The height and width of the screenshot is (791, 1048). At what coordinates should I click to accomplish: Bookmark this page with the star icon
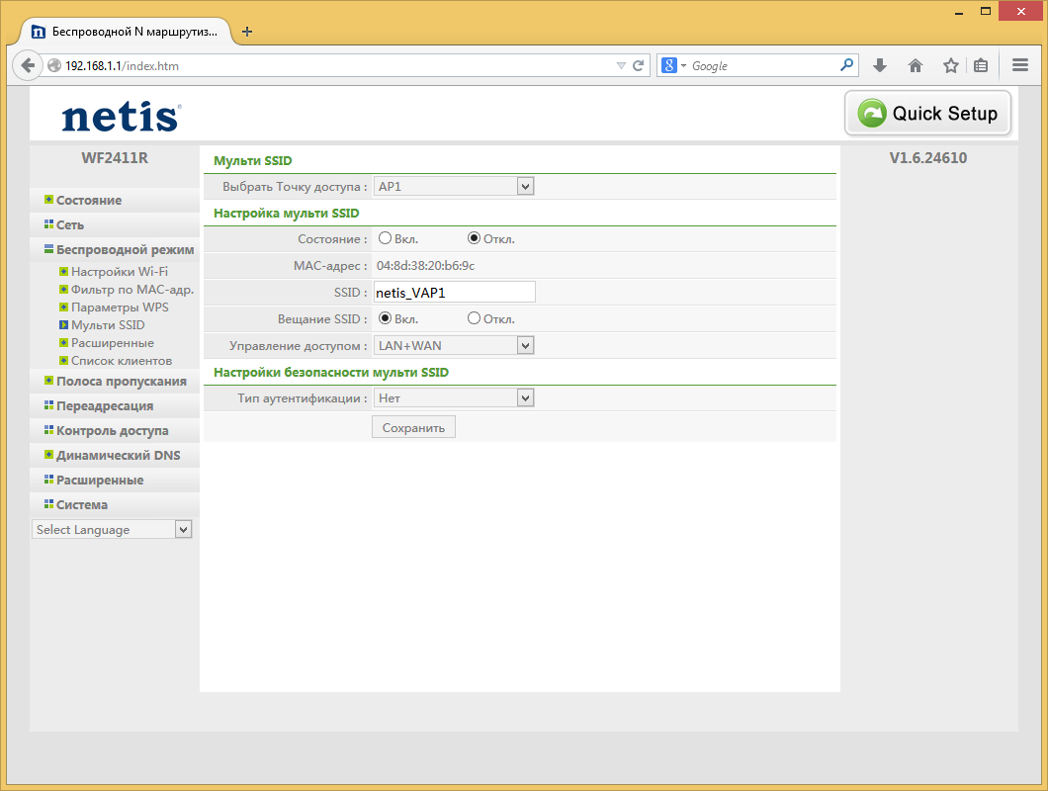coord(950,65)
